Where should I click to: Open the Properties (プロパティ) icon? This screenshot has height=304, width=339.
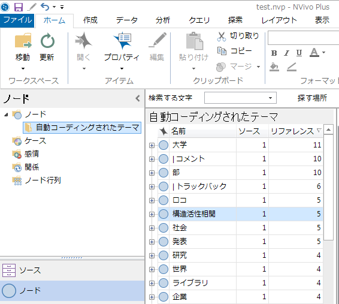pos(122,40)
